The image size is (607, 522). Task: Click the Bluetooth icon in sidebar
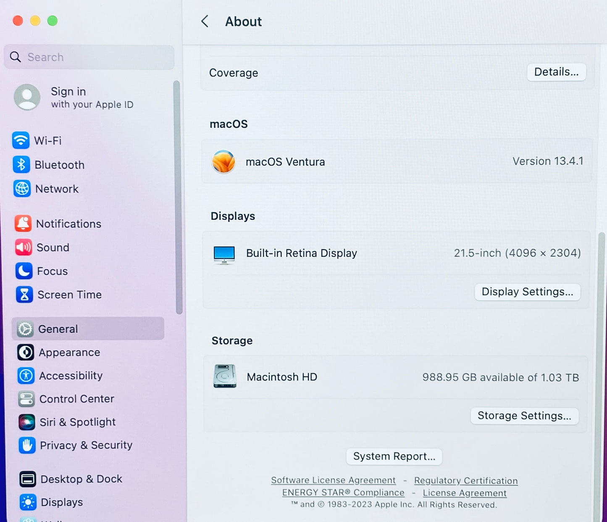pos(21,164)
